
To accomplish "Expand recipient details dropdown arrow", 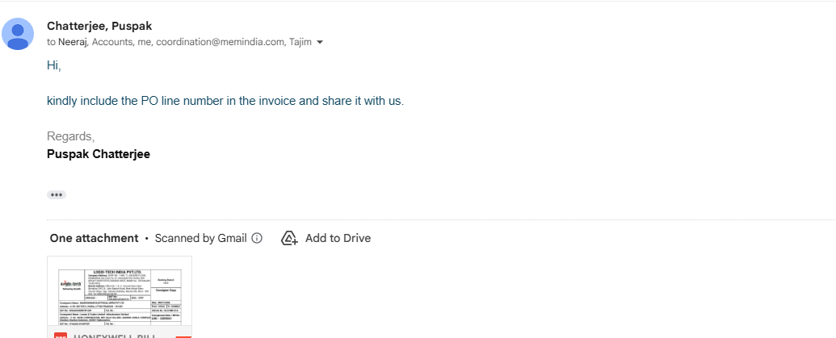I will click(320, 42).
